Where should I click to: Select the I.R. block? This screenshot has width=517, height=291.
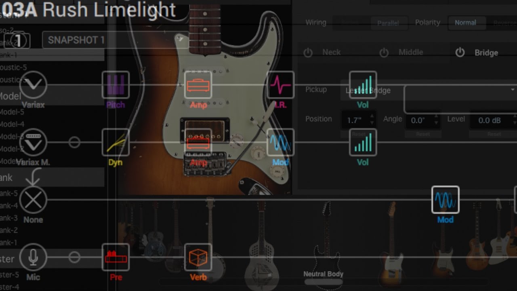pyautogui.click(x=280, y=85)
